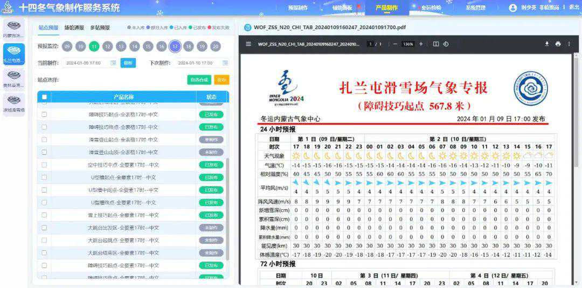The height and width of the screenshot is (288, 582).
Task: Check the 空中技巧中点-全要素17时 row checkbox
Action: click(44, 165)
